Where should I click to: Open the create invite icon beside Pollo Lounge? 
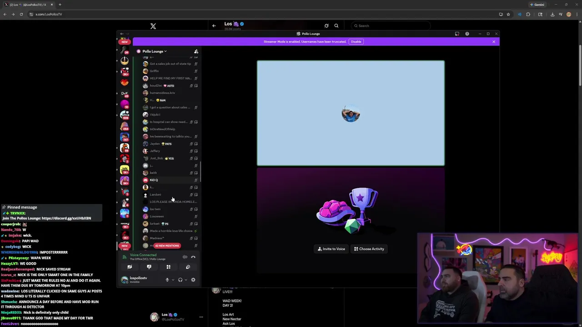click(196, 51)
